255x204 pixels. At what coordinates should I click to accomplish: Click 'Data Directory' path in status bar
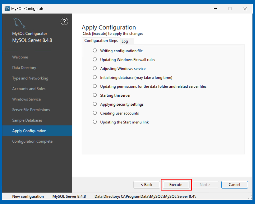tap(145, 197)
